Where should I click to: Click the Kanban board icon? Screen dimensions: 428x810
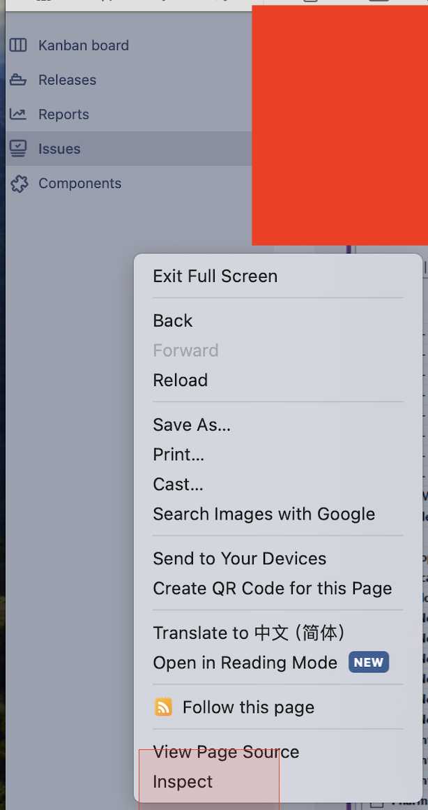18,45
